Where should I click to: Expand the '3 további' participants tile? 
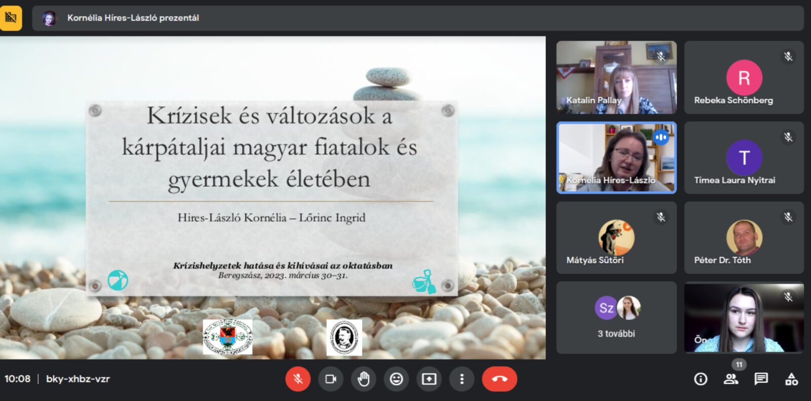616,317
